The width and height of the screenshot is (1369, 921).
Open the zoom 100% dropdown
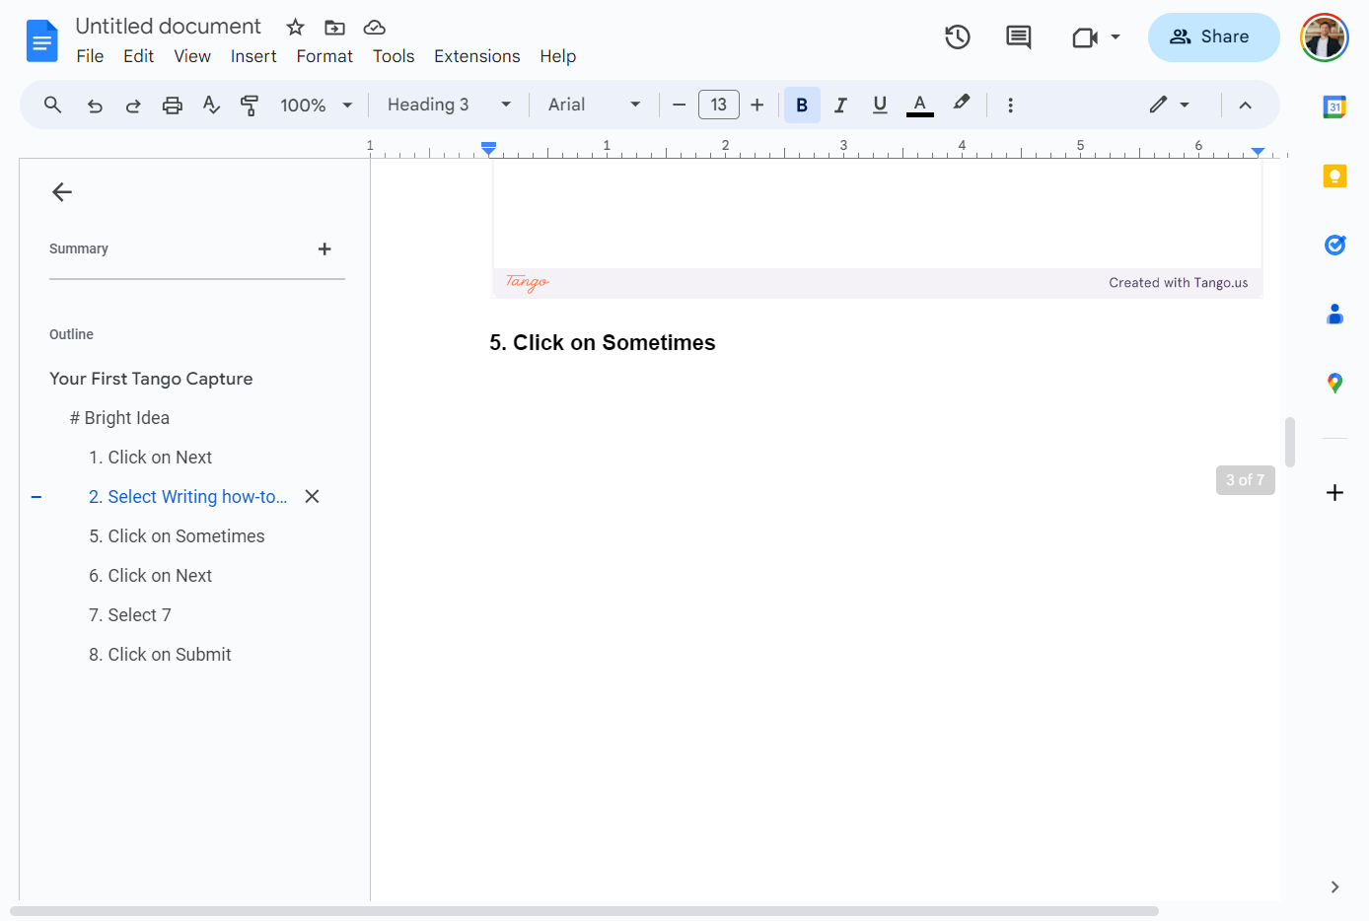pos(316,106)
